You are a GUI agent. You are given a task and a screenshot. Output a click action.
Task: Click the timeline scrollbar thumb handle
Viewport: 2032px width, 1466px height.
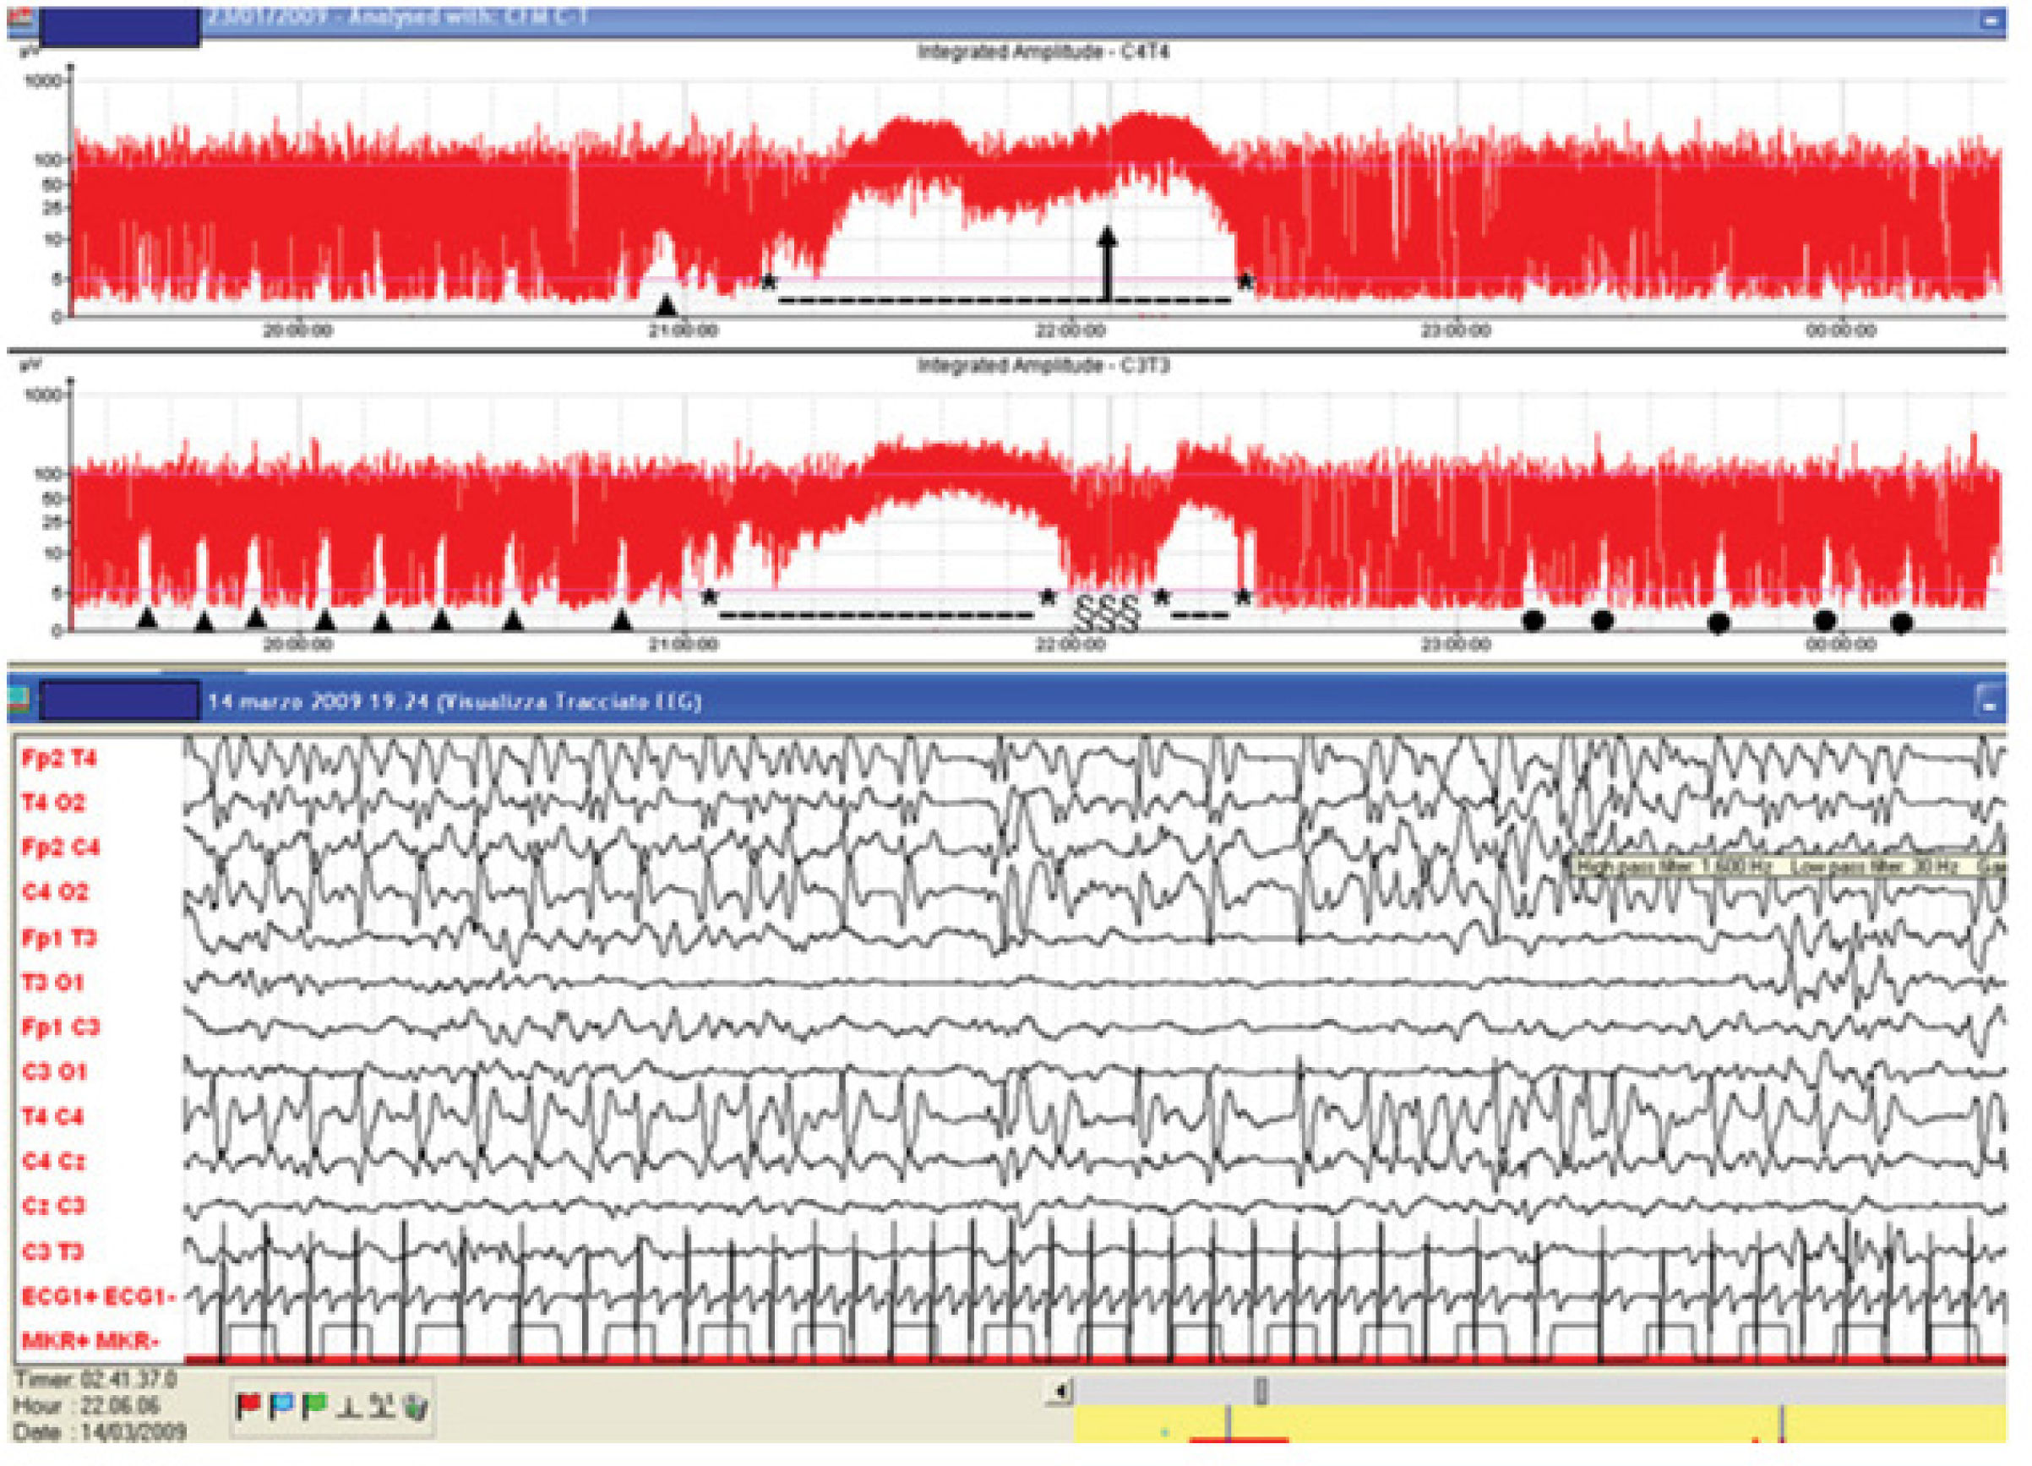pyautogui.click(x=1261, y=1391)
